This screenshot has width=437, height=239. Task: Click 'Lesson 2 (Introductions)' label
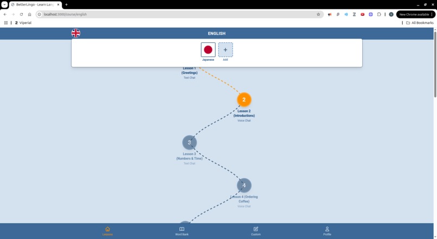coord(244,114)
